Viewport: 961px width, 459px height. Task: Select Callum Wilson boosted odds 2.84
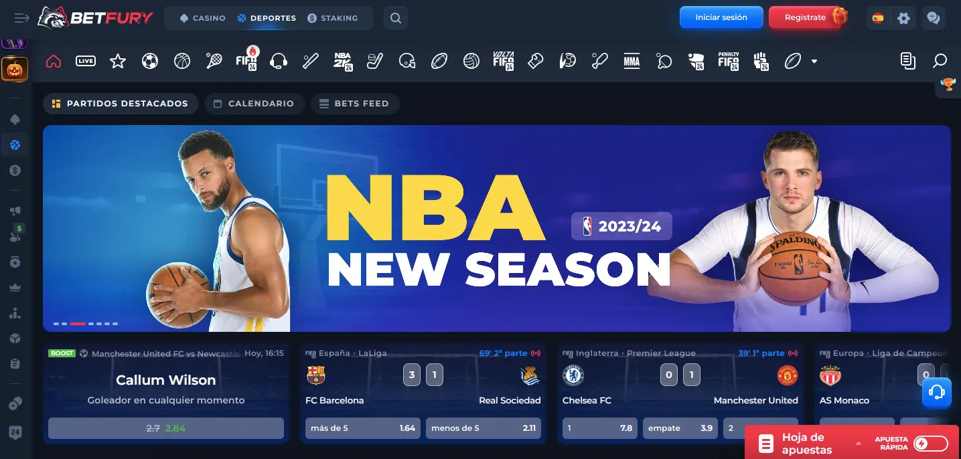click(166, 428)
